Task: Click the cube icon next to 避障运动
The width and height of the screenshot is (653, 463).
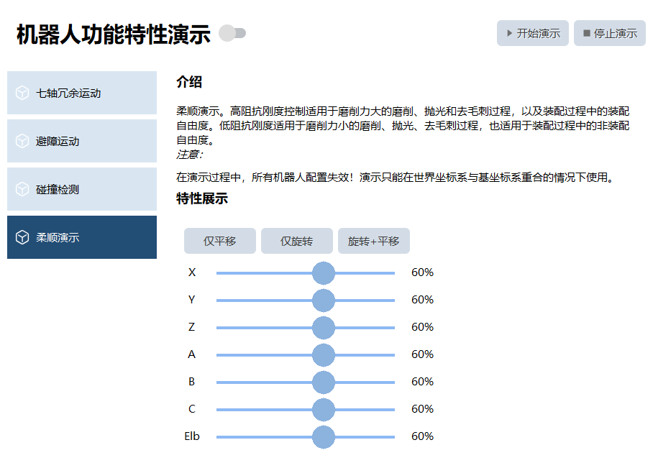Action: (22, 141)
